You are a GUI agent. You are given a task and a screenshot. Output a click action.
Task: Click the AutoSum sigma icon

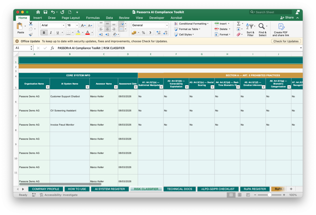click(x=238, y=24)
